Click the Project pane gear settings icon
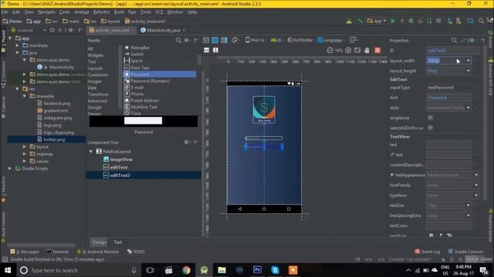Image resolution: width=494 pixels, height=277 pixels. [x=70, y=30]
